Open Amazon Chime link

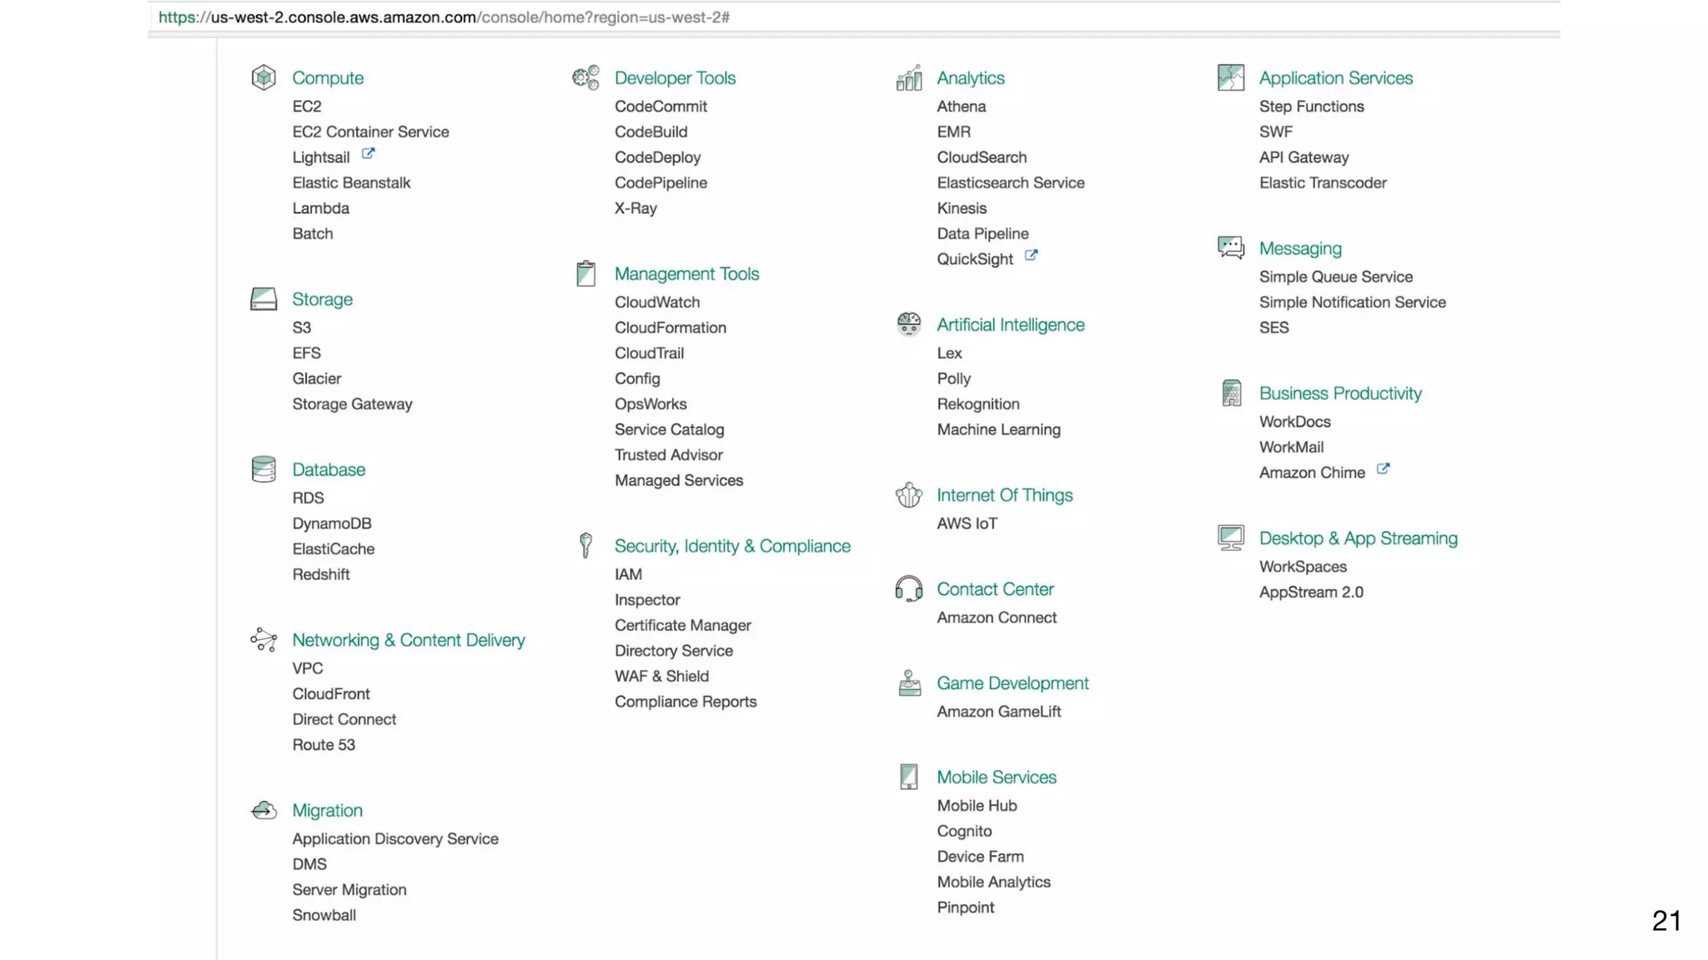click(1311, 472)
